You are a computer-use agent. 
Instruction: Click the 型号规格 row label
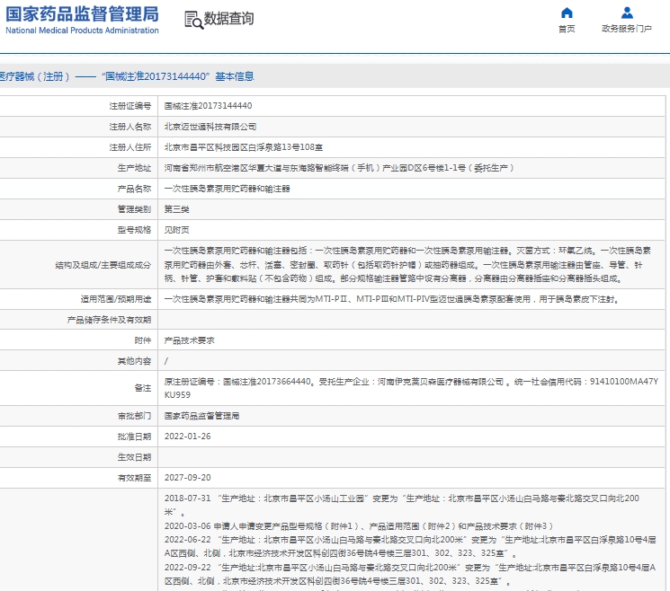pyautogui.click(x=134, y=230)
